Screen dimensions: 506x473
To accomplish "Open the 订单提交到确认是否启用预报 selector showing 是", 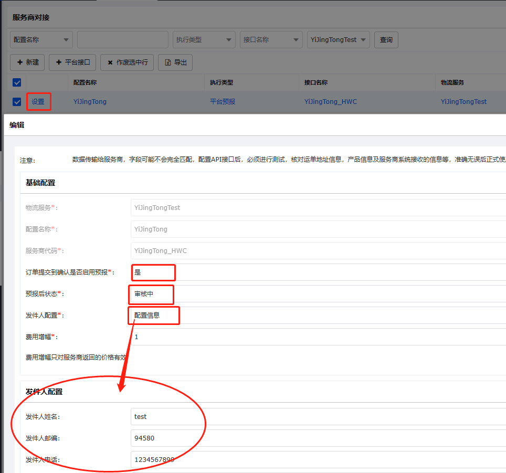I will 318,272.
